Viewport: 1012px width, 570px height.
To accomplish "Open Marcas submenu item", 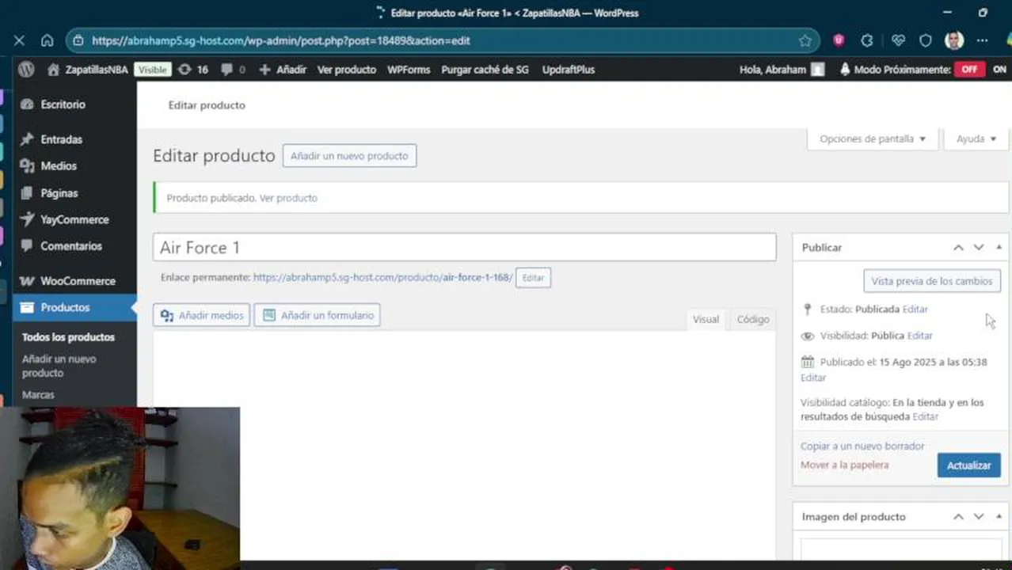I will pyautogui.click(x=38, y=394).
